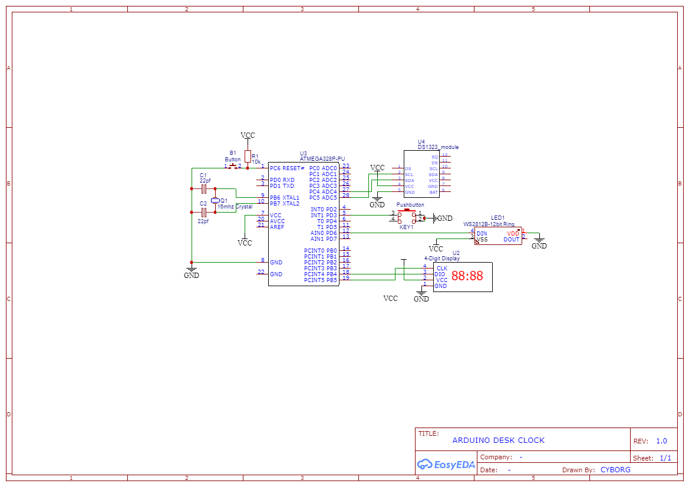Click the ARDUINO DESK CLOCK title text
The image size is (689, 487).
click(498, 440)
